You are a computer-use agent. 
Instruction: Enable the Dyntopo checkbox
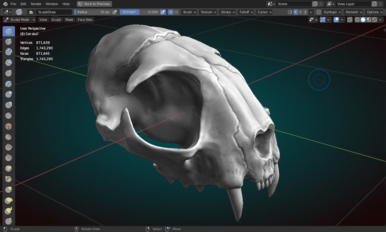click(x=319, y=12)
